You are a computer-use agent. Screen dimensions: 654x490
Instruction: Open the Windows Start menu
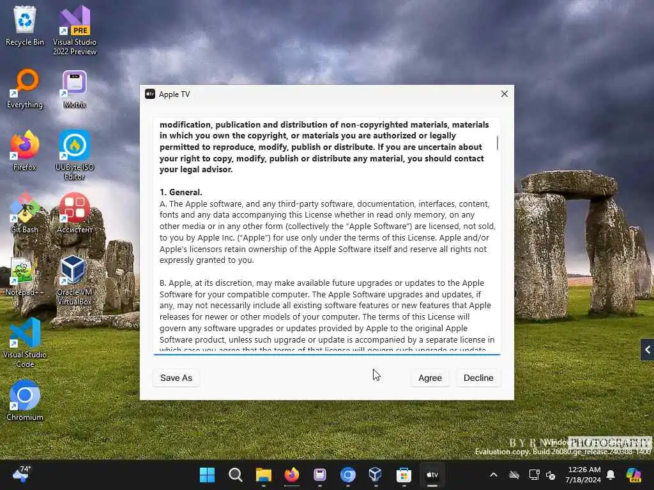click(x=208, y=475)
